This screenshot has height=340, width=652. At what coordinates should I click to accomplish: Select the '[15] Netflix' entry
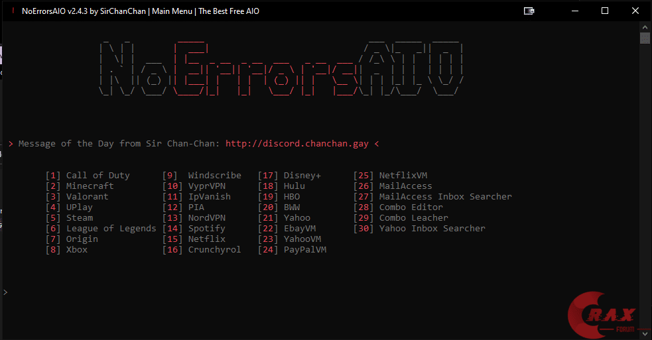pyautogui.click(x=194, y=239)
